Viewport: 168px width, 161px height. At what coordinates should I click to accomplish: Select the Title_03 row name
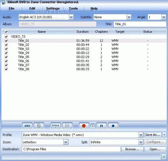[x=24, y=49]
